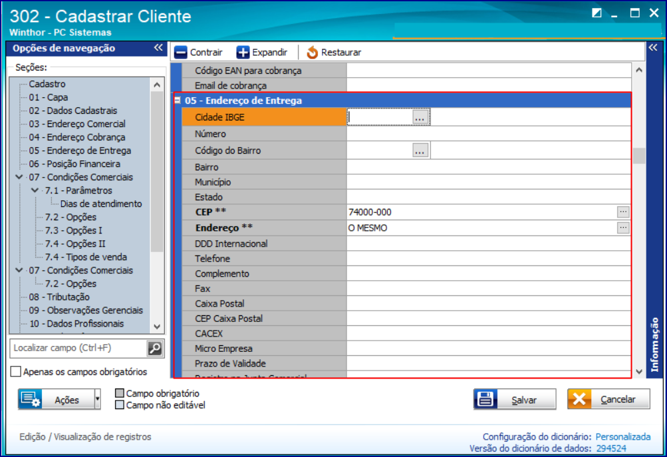Collapse second 07 - Condições Comerciais node
667x457 pixels.
19,270
